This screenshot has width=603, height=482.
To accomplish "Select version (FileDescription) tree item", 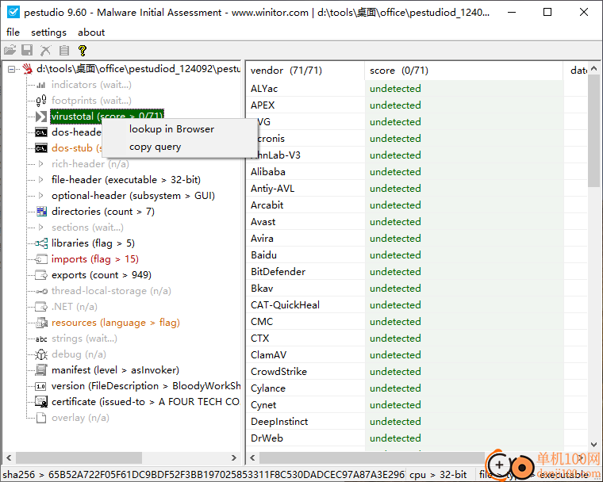I will click(146, 386).
